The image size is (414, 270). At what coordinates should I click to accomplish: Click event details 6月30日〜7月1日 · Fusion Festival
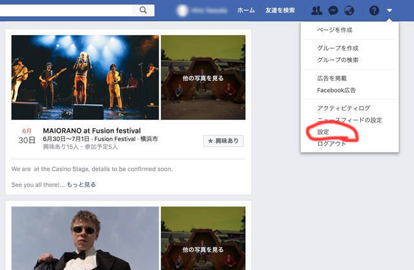pyautogui.click(x=100, y=139)
